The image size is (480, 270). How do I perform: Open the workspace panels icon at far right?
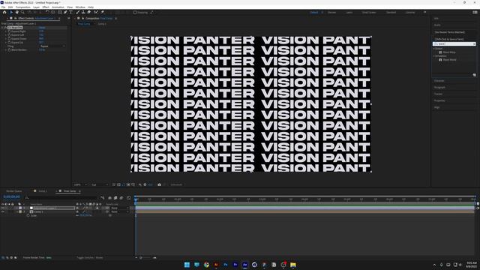pos(475,12)
